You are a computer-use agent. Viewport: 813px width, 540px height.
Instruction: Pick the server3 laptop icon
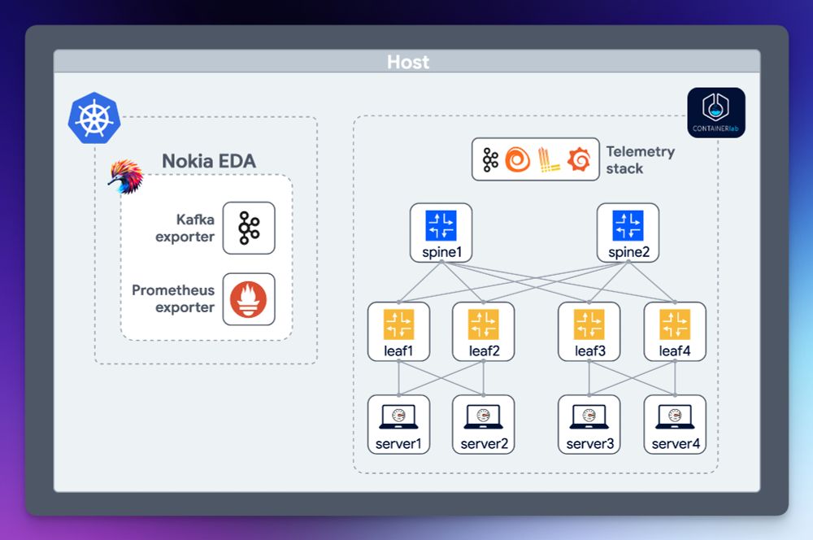point(589,417)
